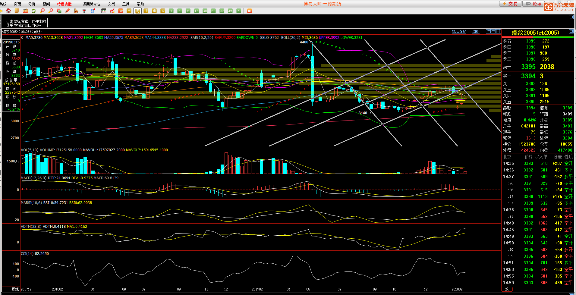The width and height of the screenshot is (576, 295).
Task: Switch to monthly (月) period
Action: [x=146, y=11]
